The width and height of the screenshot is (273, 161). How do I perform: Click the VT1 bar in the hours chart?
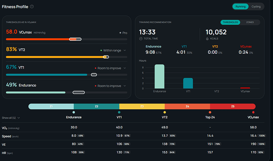pyautogui.click(x=188, y=83)
